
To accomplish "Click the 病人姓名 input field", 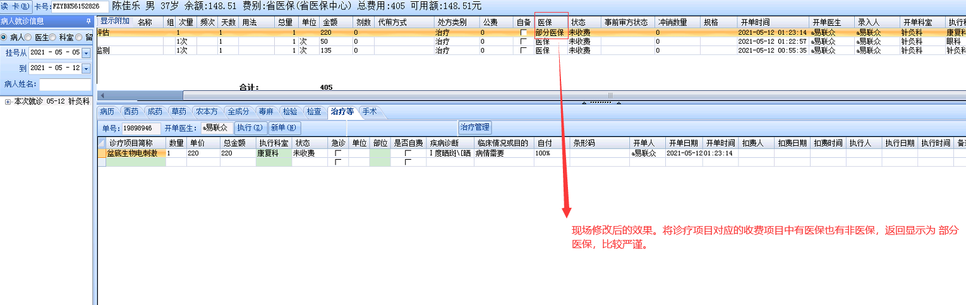I will point(65,84).
